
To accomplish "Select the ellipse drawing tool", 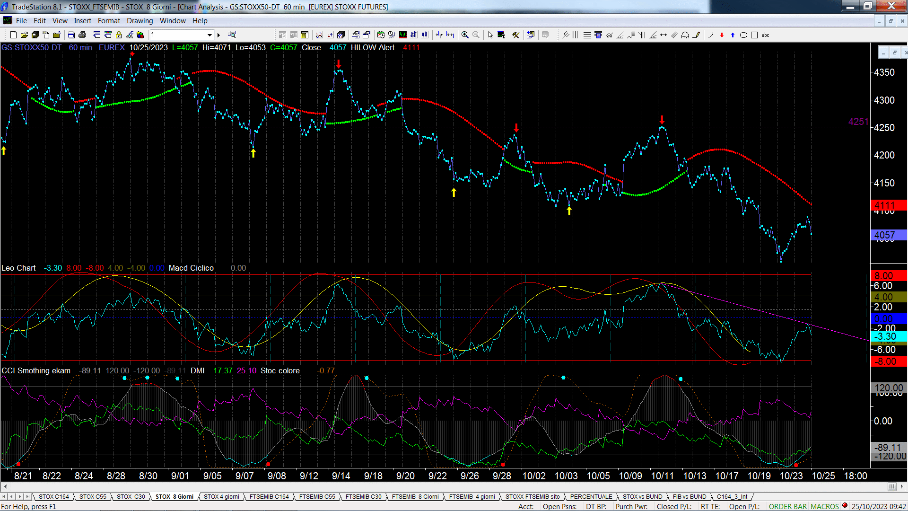I will pyautogui.click(x=743, y=35).
